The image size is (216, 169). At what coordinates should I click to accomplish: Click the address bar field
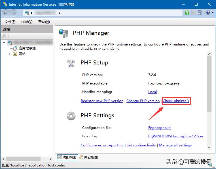(103, 13)
